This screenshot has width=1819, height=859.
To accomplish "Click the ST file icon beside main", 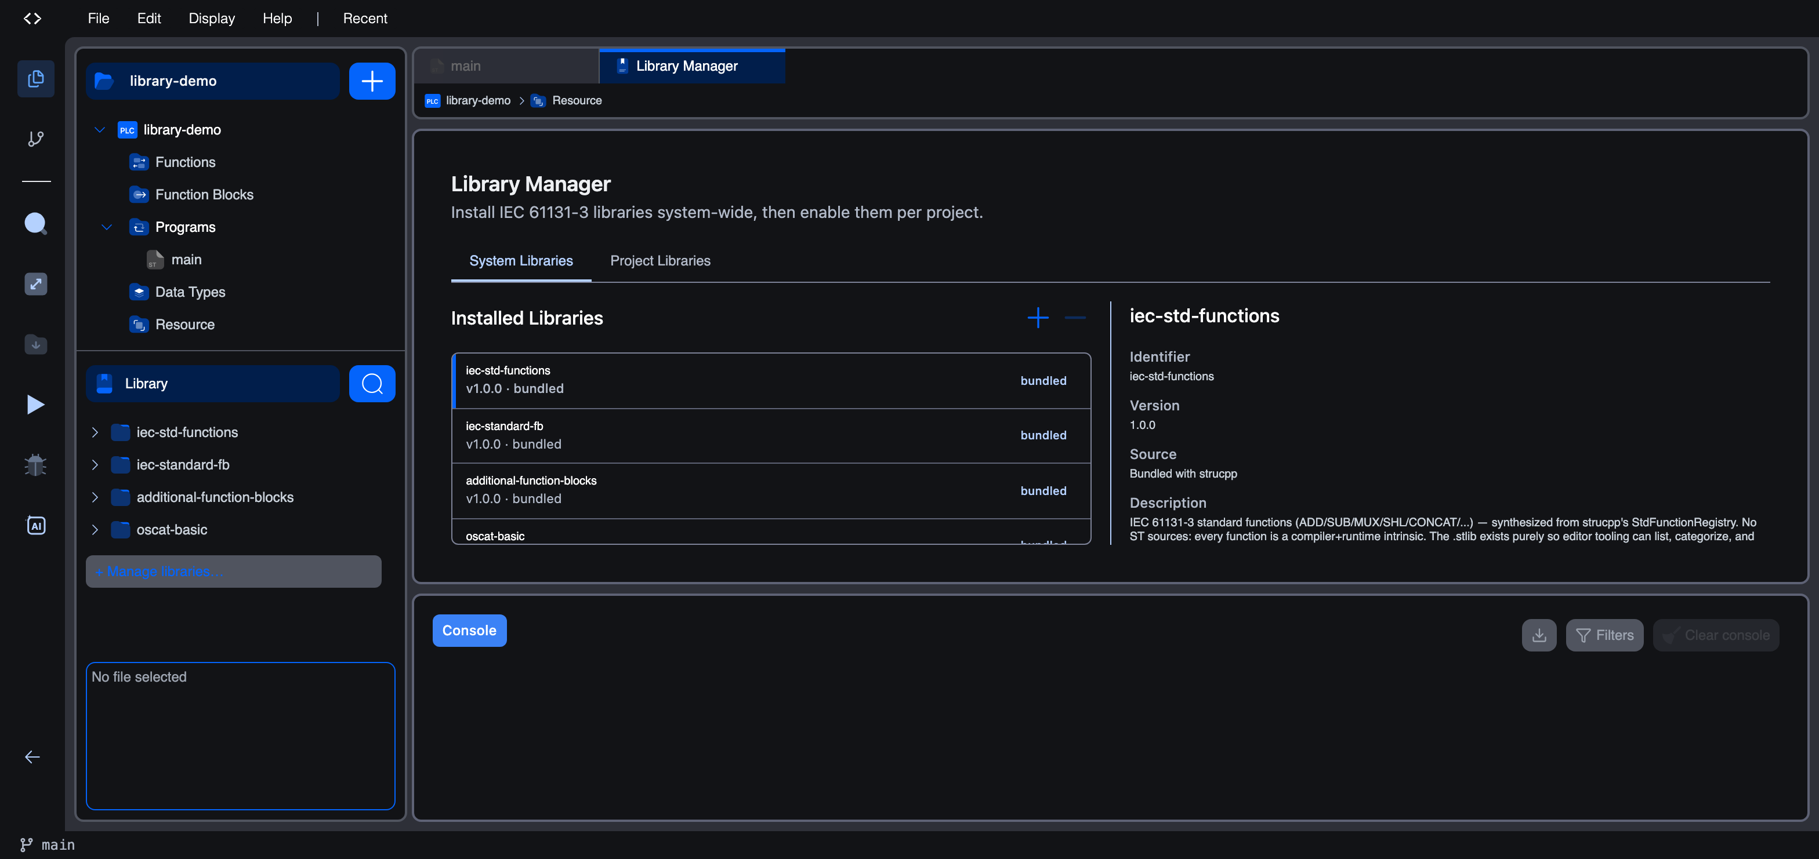I will coord(155,260).
